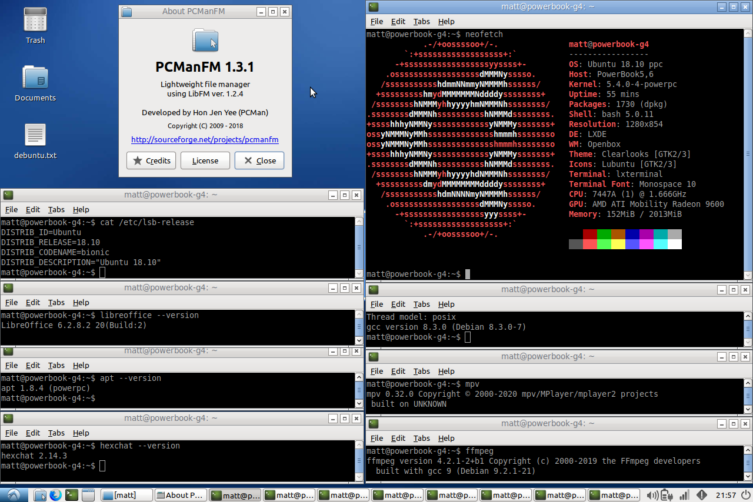Click 'Developed by Hon Jen Yee (PCMan)' text
The height and width of the screenshot is (502, 753).
[205, 112]
